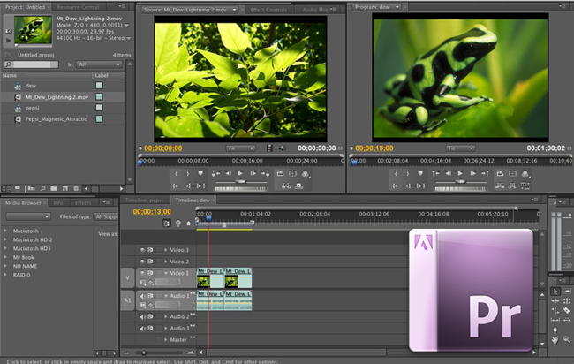Toggle Snap in the timeline header
This screenshot has height=364, width=574.
(x=167, y=224)
